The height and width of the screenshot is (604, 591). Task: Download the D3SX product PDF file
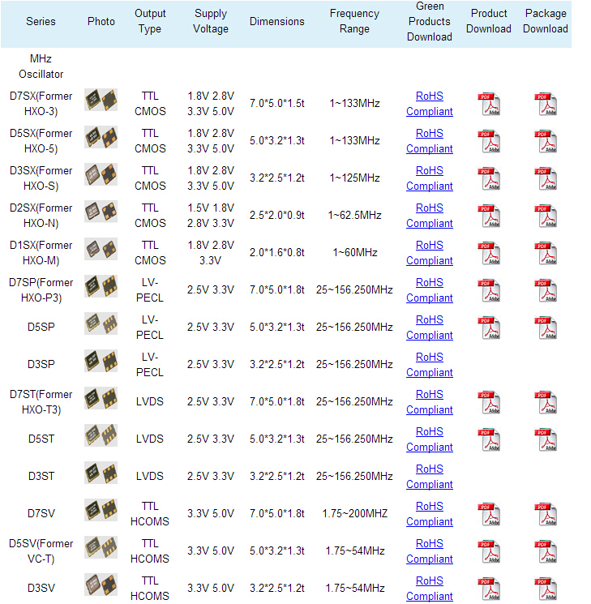[489, 178]
